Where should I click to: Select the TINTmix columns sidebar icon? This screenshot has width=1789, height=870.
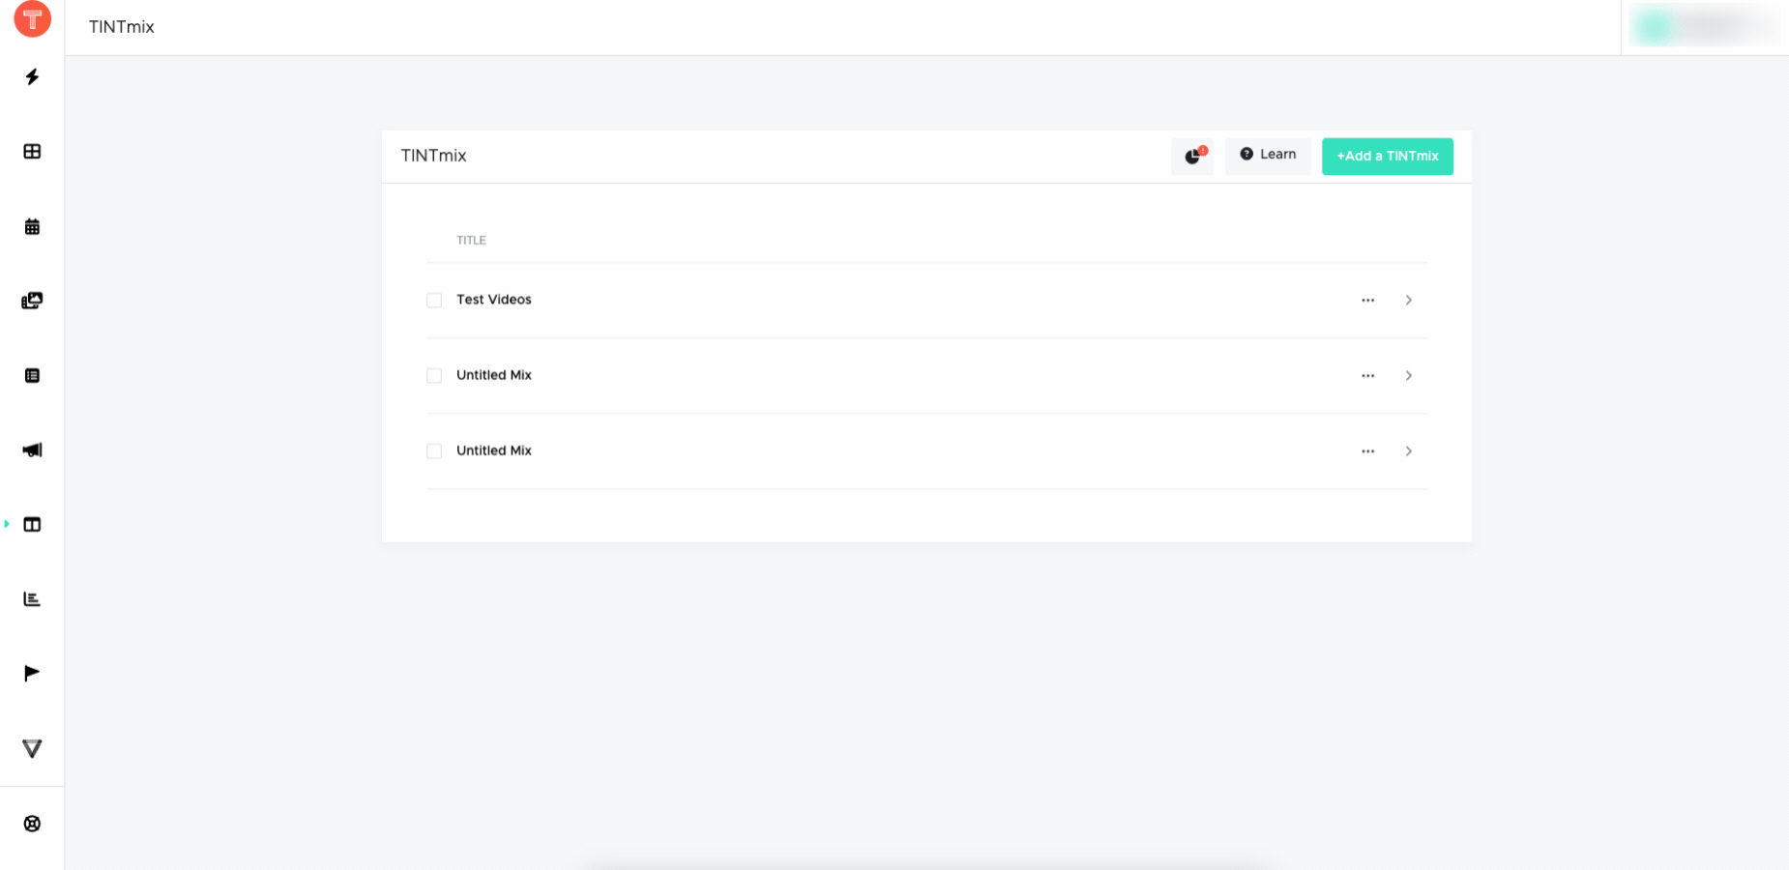32,524
